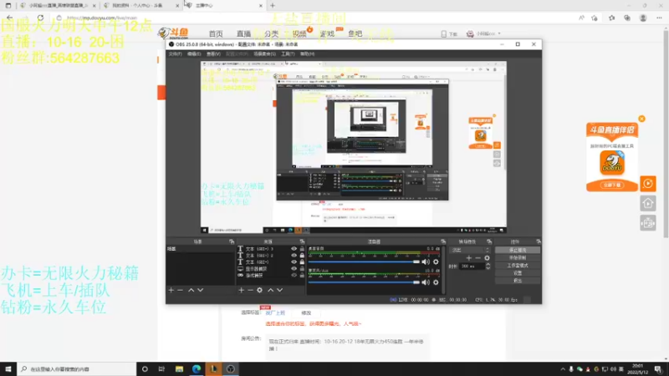Open the 工具(T) menu in OBS
669x376 pixels.
(x=288, y=54)
